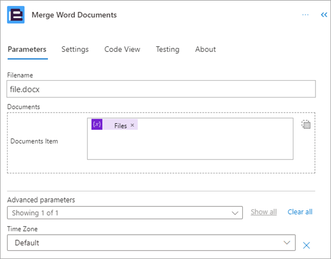
Task: Remove the Files token using its x
Action: (x=132, y=125)
